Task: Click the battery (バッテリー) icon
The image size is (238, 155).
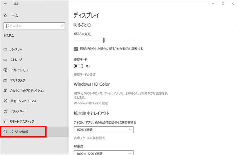Action: pyautogui.click(x=5, y=49)
